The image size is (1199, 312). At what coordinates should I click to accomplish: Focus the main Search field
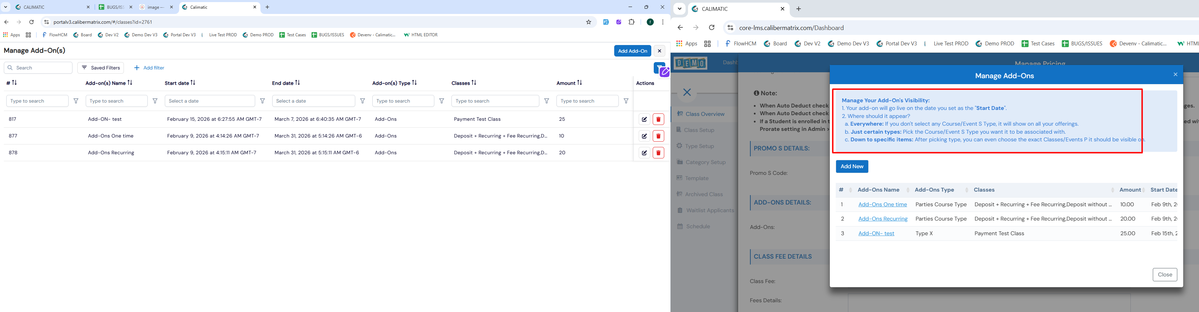point(38,68)
